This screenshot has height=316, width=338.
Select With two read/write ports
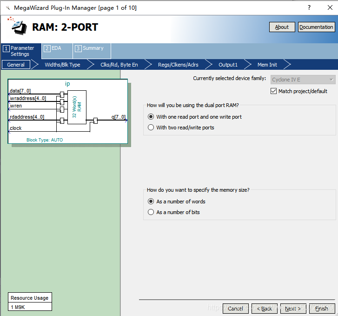tap(151, 128)
